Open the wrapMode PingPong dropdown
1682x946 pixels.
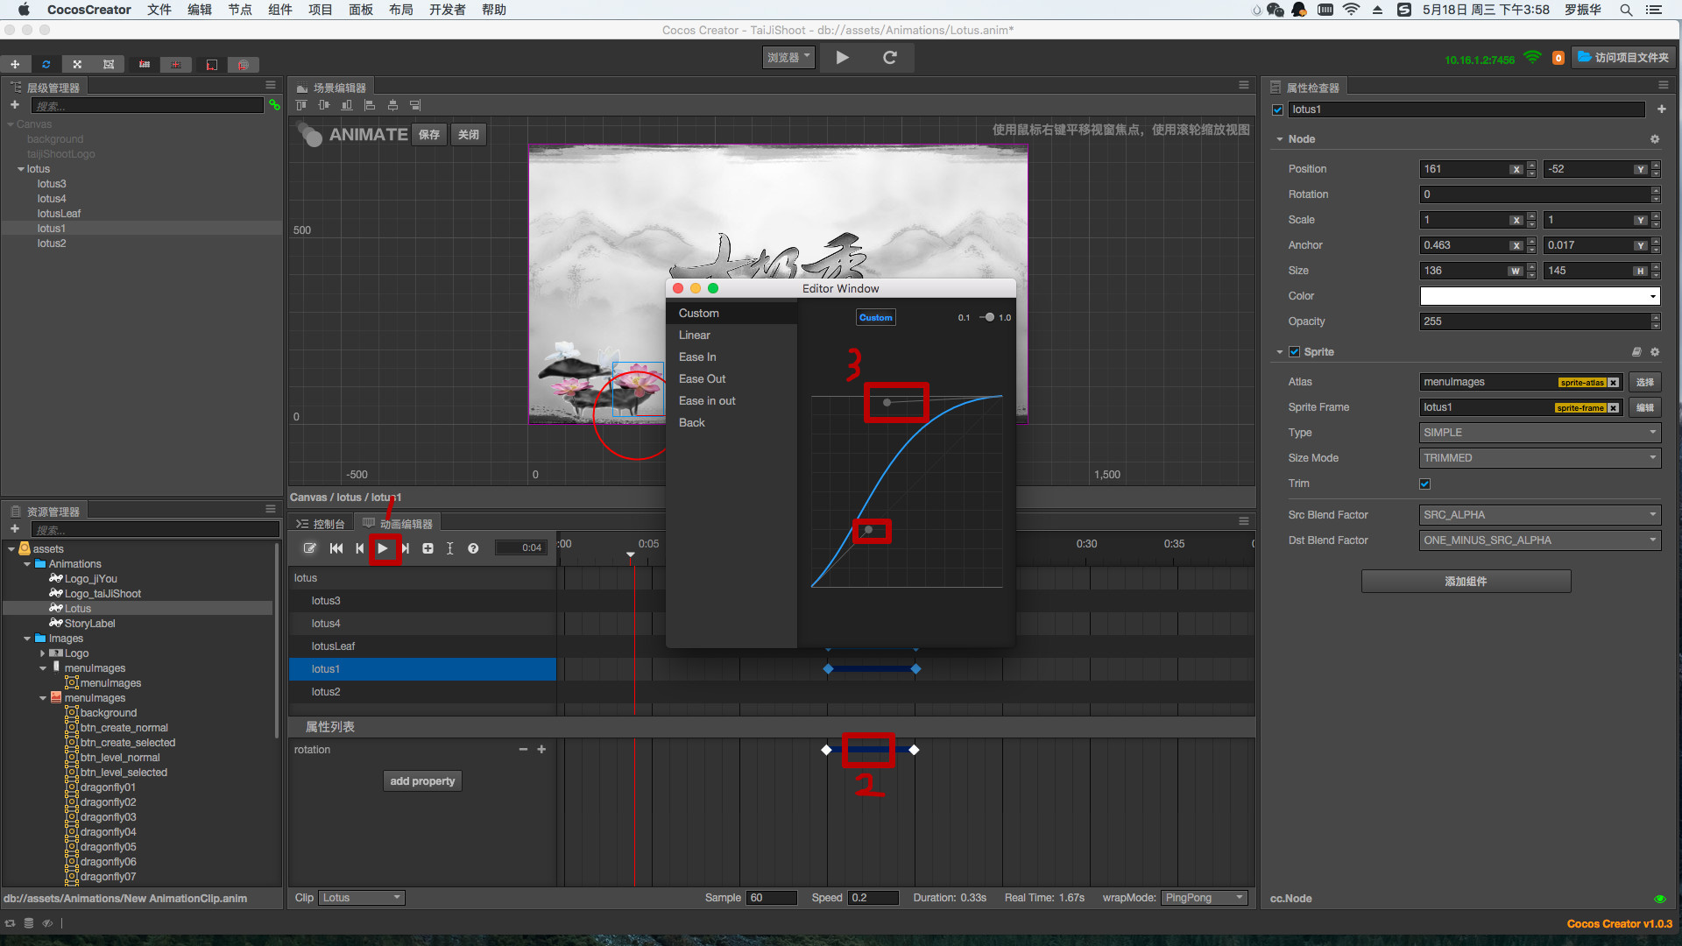pos(1205,898)
